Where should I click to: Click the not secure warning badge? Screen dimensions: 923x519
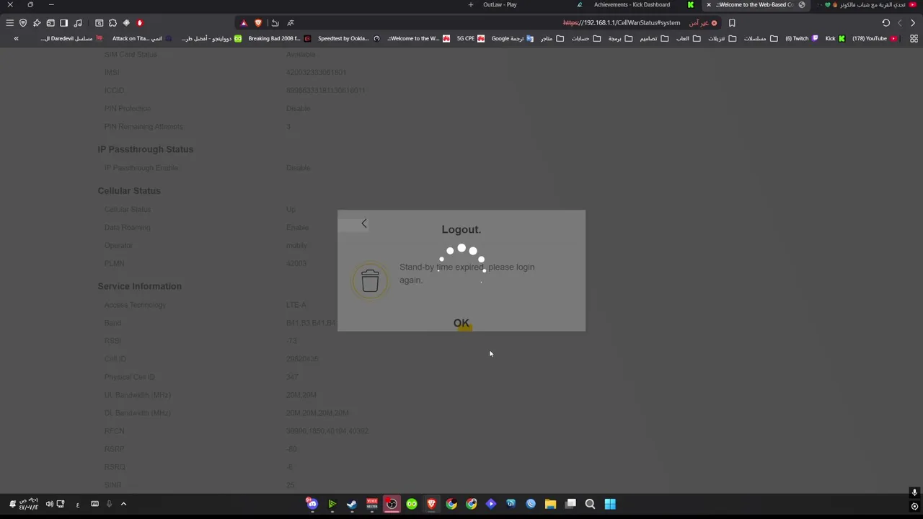click(702, 23)
